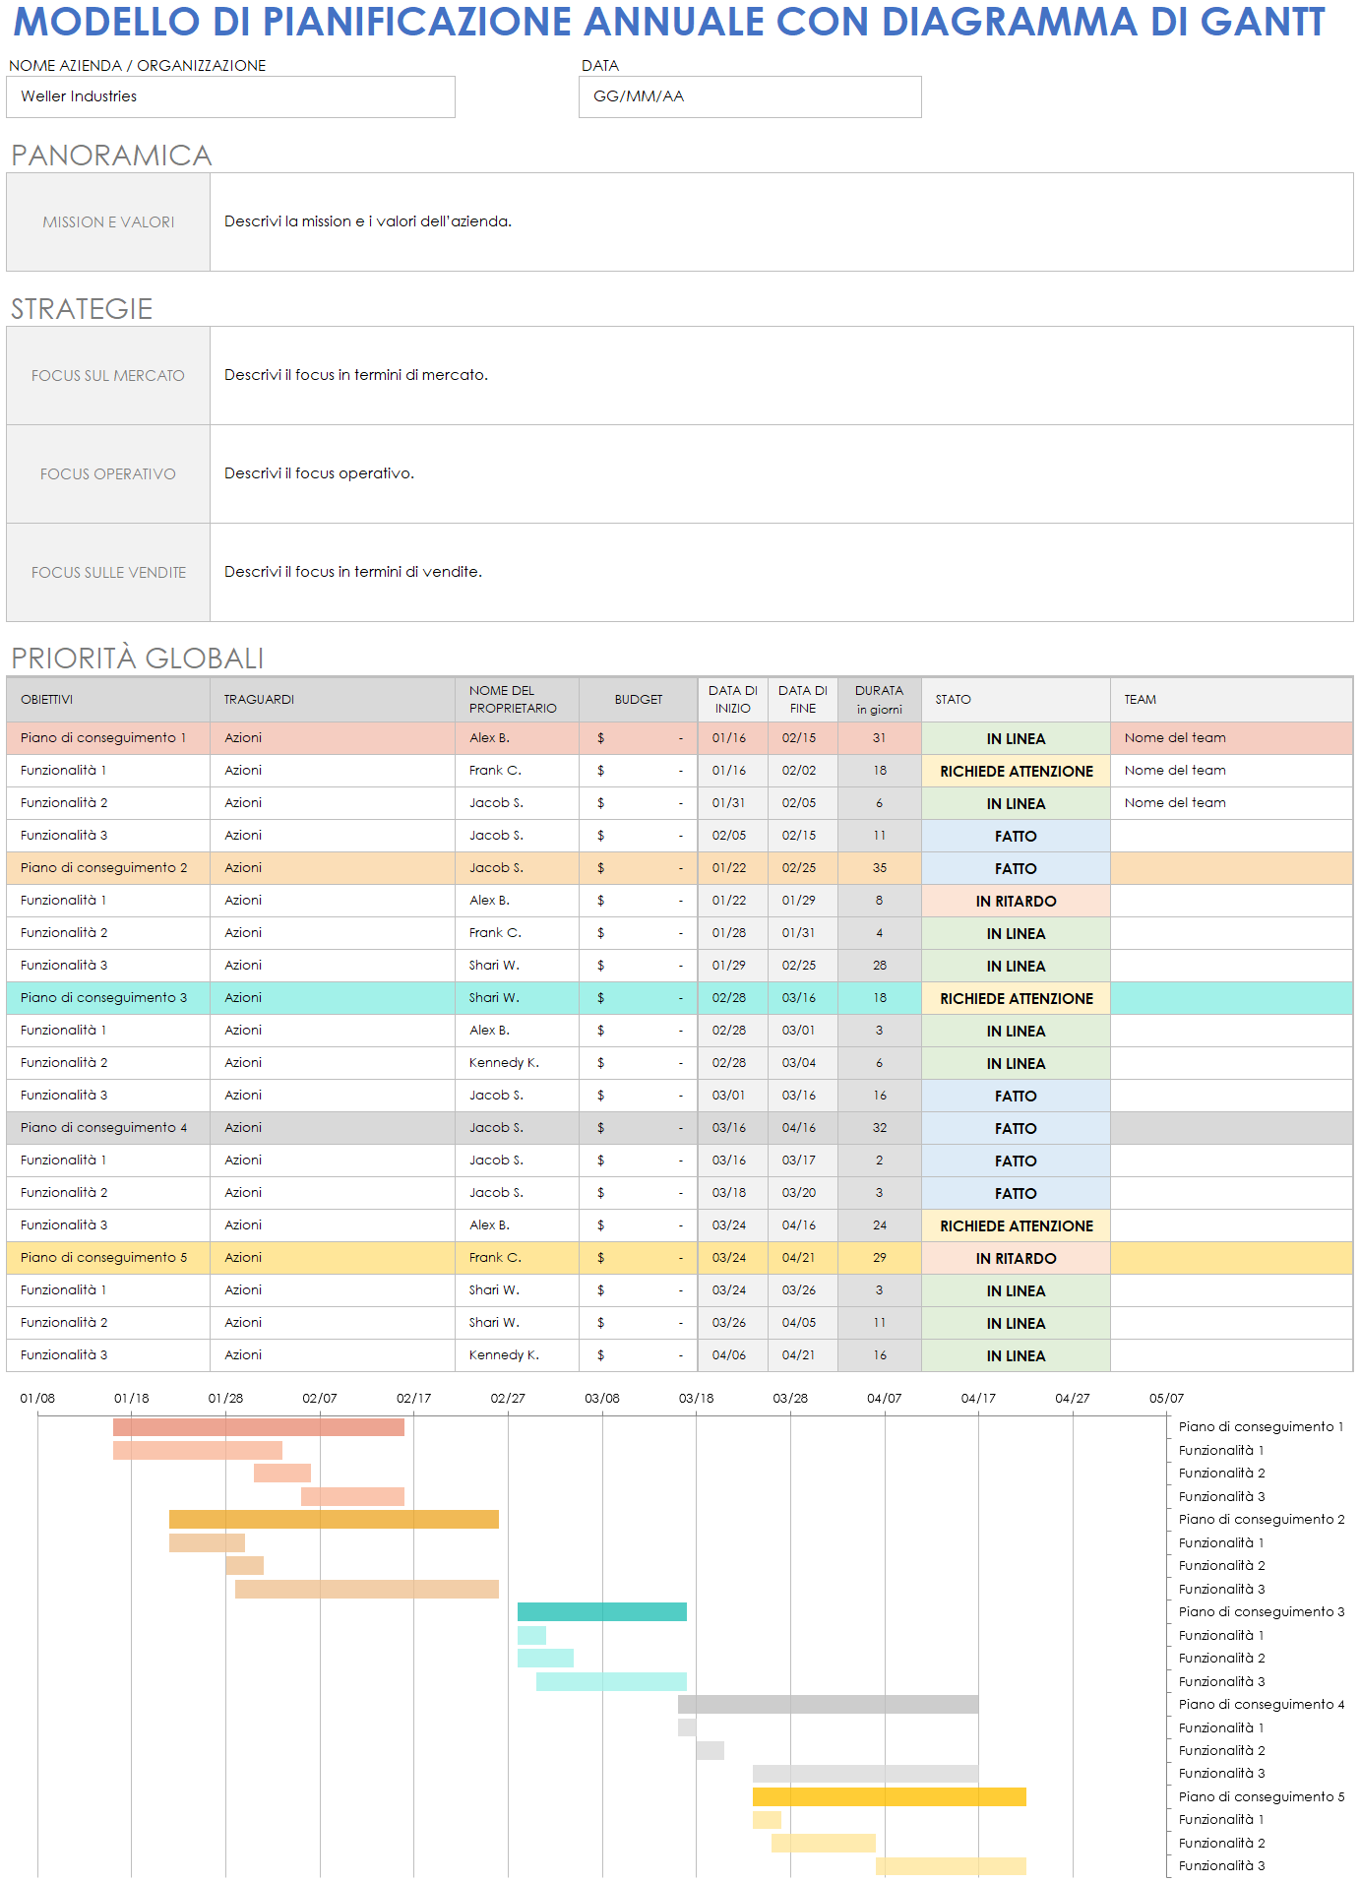This screenshot has height=1883, width=1360.
Task: Select the Piano di conseguimento 4 table cell
Action: point(108,1128)
